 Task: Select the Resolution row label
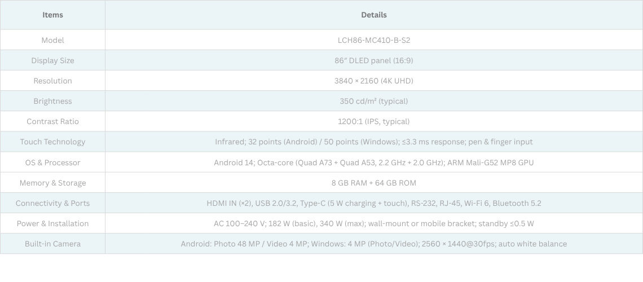pos(52,81)
